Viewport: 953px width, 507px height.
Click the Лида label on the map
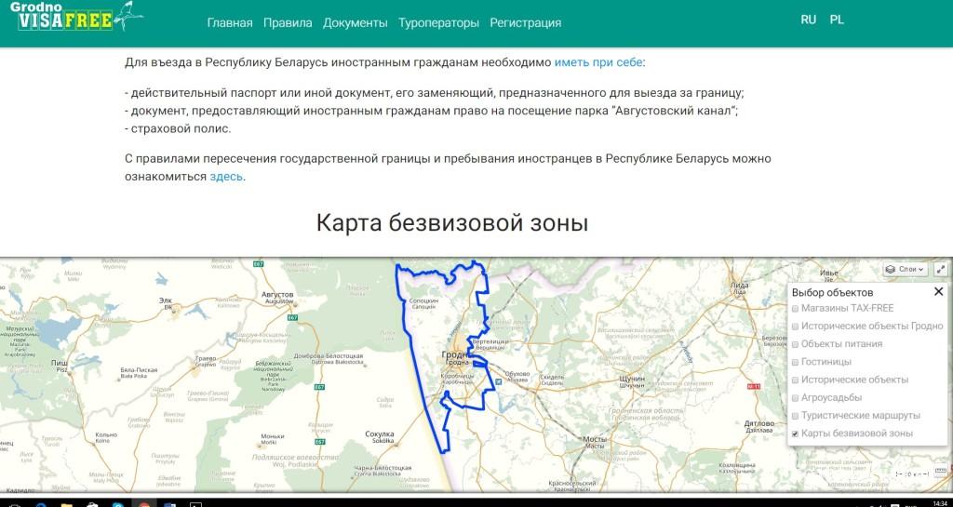[740, 287]
